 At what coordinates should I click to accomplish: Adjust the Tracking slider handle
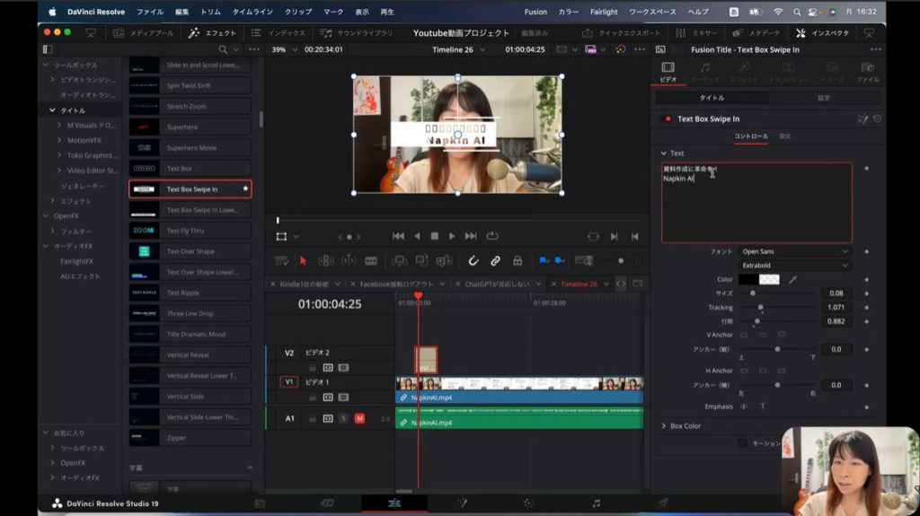point(760,307)
